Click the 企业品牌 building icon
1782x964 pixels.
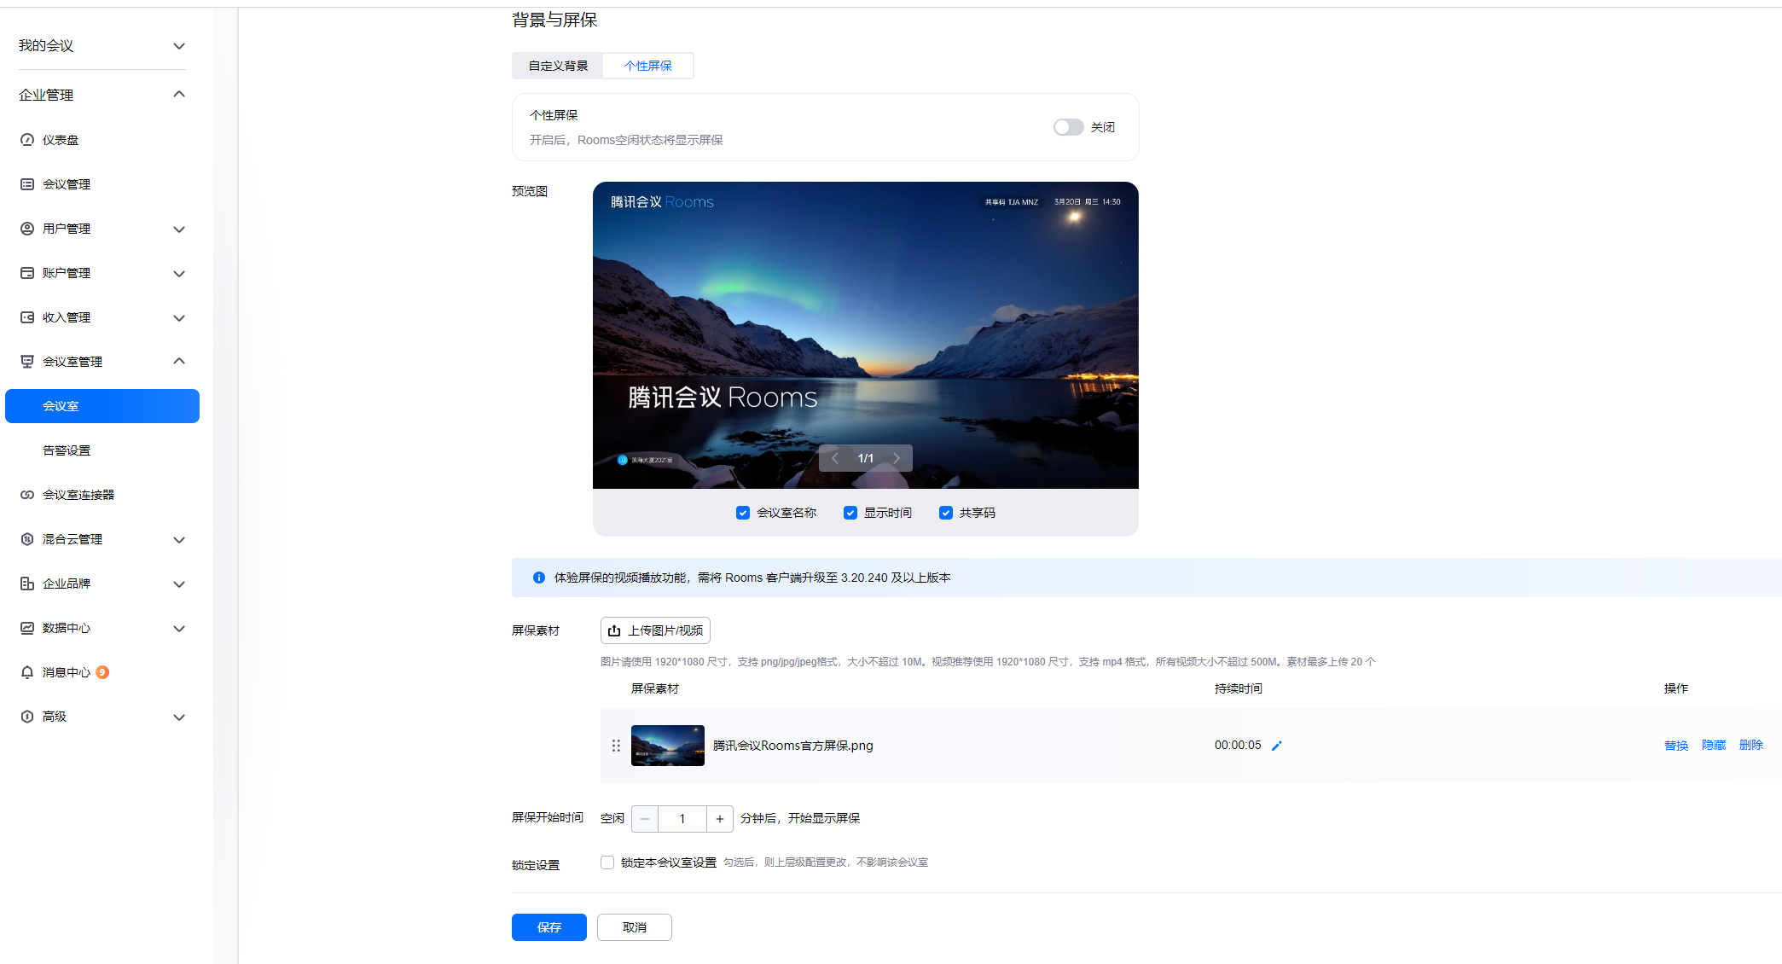(27, 584)
